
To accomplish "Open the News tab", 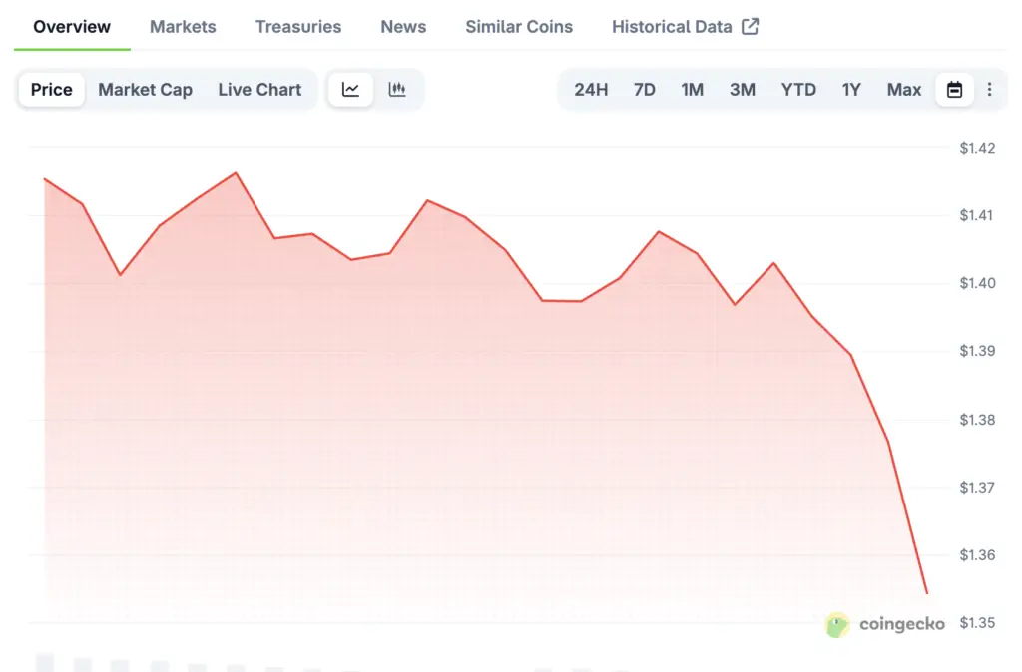I will point(403,27).
